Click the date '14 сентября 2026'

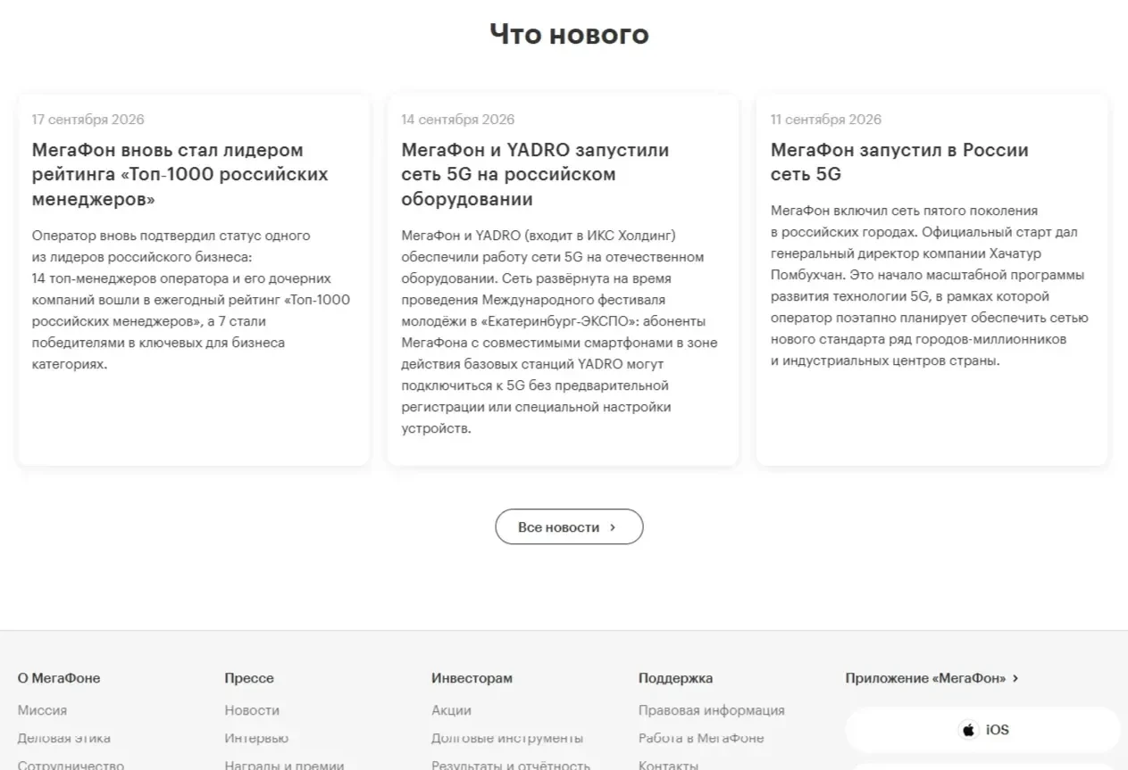tap(457, 120)
